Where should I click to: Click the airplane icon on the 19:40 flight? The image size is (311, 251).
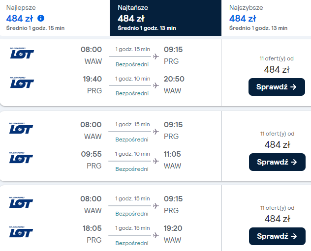pyautogui.click(x=156, y=85)
